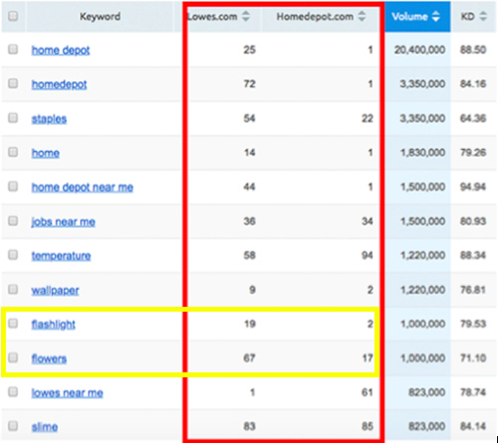The width and height of the screenshot is (498, 443).
Task: Sort by Volume column arrows
Action: click(x=436, y=17)
